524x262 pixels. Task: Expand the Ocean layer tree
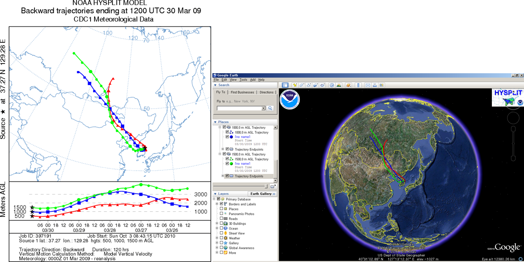(x=217, y=228)
